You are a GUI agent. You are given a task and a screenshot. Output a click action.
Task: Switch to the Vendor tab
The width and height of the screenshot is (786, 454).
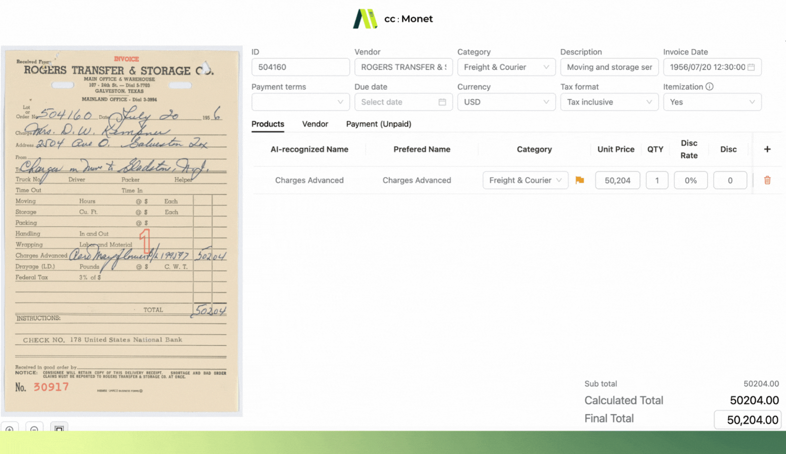(x=315, y=124)
